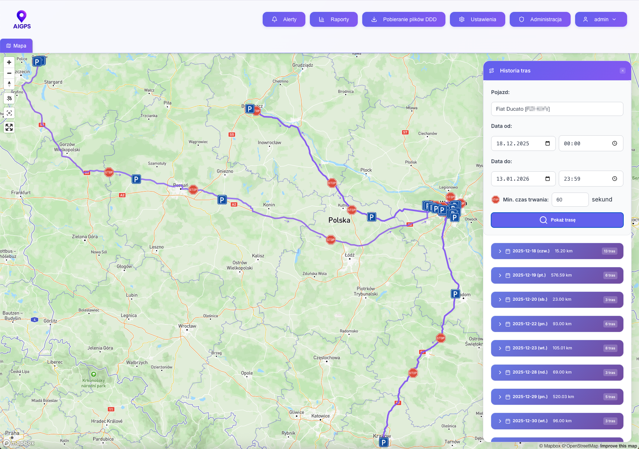Viewport: 639px width, 449px height.
Task: Toggle satellite map view
Action: point(9,98)
